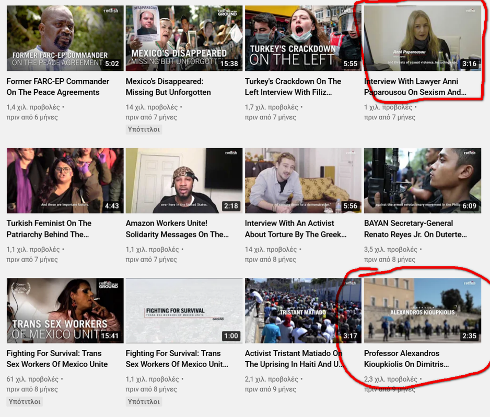Click title 'Mexico's Disappeared: Missing But Unforgotten'
490x417 pixels.
coord(168,87)
